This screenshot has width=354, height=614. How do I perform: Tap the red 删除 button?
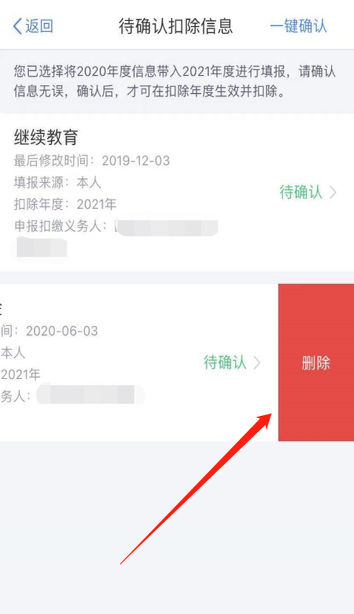pos(316,363)
